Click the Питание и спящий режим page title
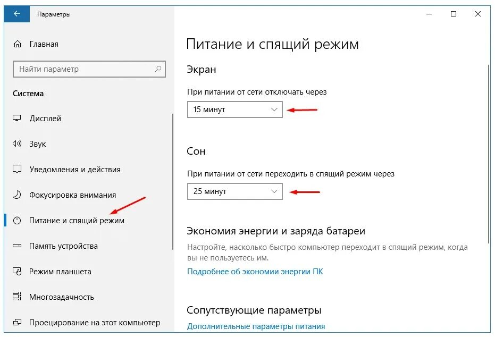The image size is (495, 337). point(272,44)
